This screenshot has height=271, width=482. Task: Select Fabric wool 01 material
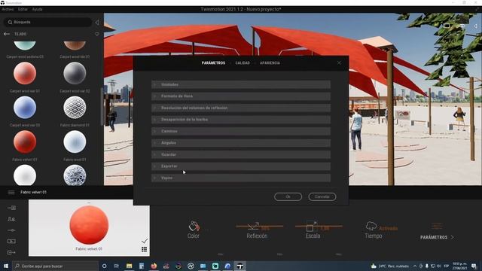click(75, 142)
